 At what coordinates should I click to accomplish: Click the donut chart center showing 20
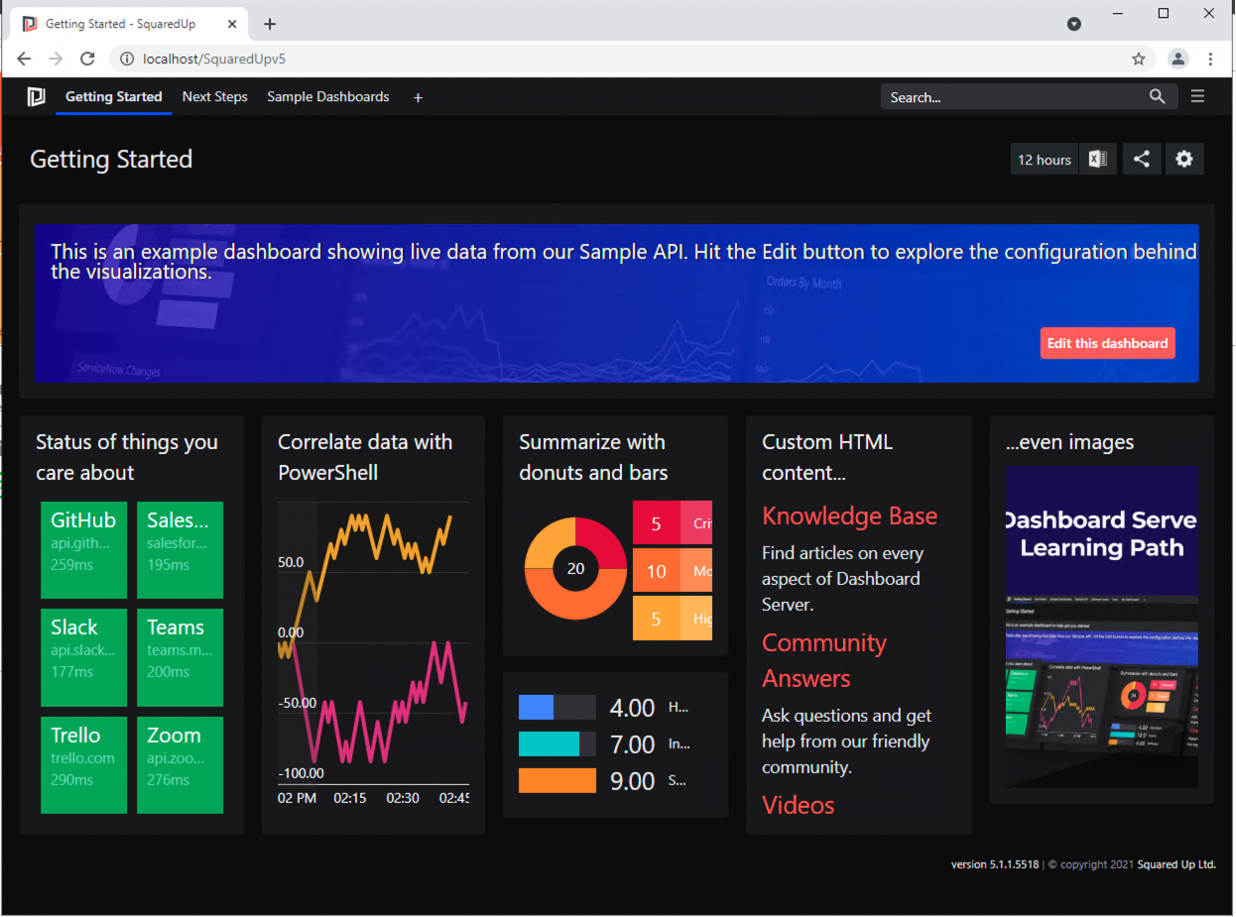tap(575, 568)
